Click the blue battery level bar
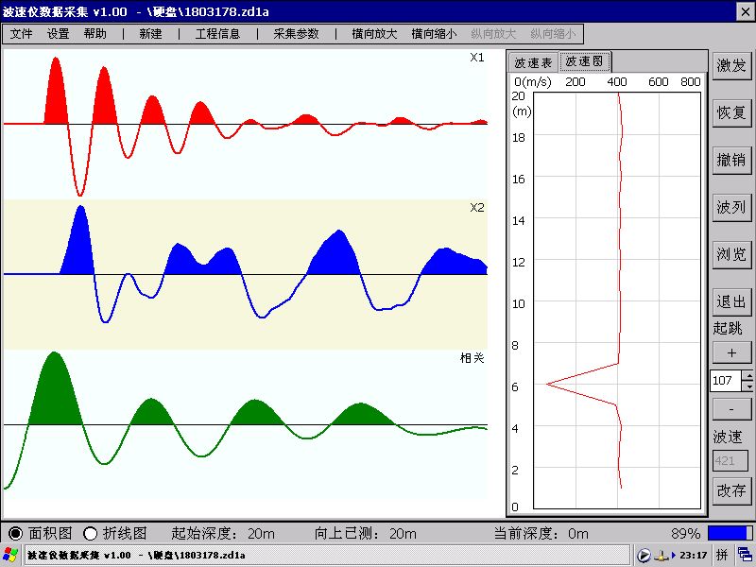The height and width of the screenshot is (567, 756). point(728,533)
